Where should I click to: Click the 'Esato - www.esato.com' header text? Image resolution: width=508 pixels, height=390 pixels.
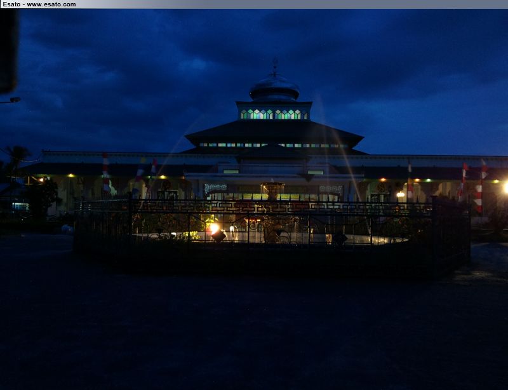(x=39, y=4)
